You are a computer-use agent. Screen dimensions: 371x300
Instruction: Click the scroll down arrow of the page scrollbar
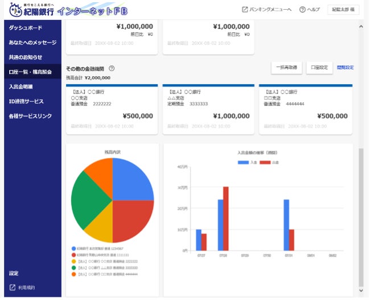tap(361, 290)
